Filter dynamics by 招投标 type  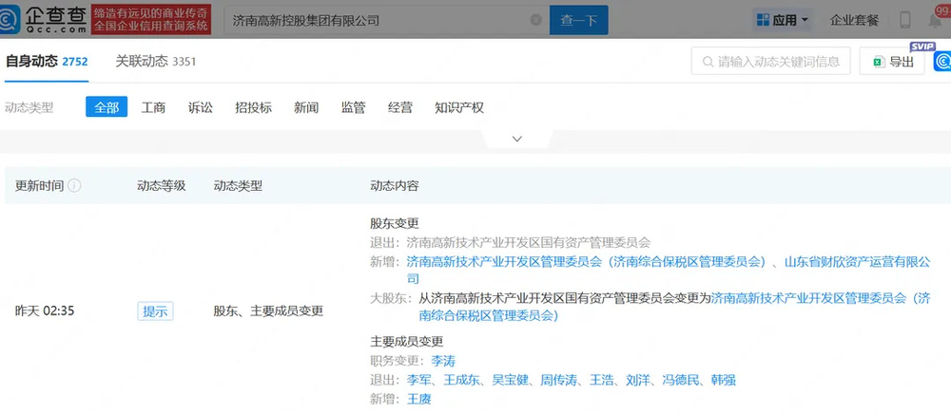(x=253, y=107)
